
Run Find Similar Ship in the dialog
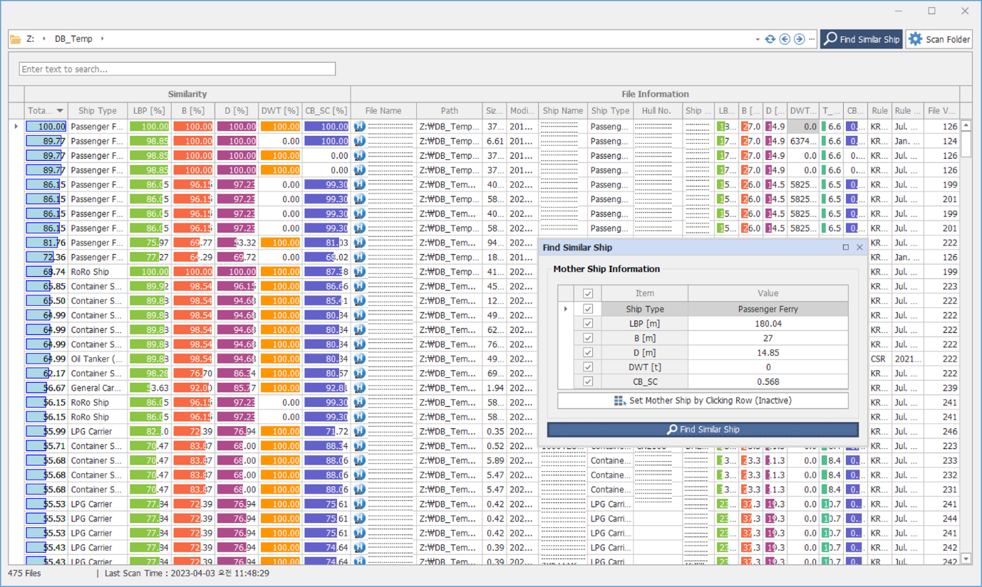703,429
